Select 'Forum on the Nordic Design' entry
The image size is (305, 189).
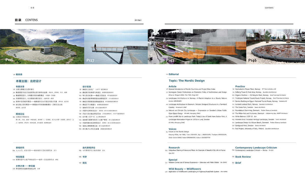(x=179, y=132)
